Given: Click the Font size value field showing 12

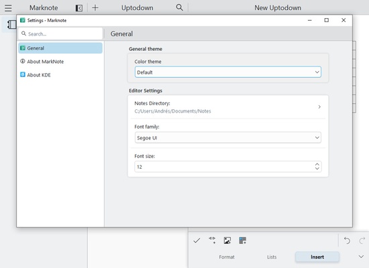Looking at the screenshot, I should pyautogui.click(x=228, y=167).
